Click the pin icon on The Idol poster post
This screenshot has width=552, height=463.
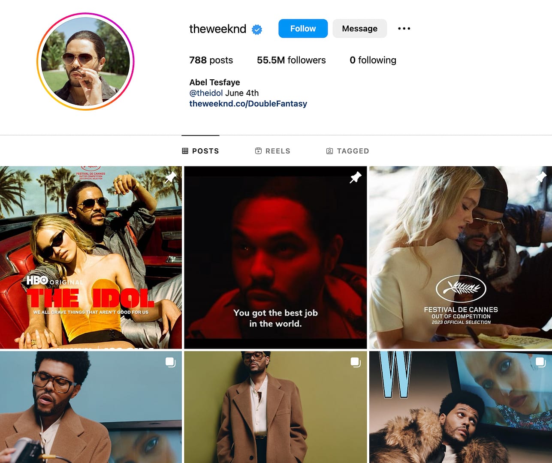170,177
